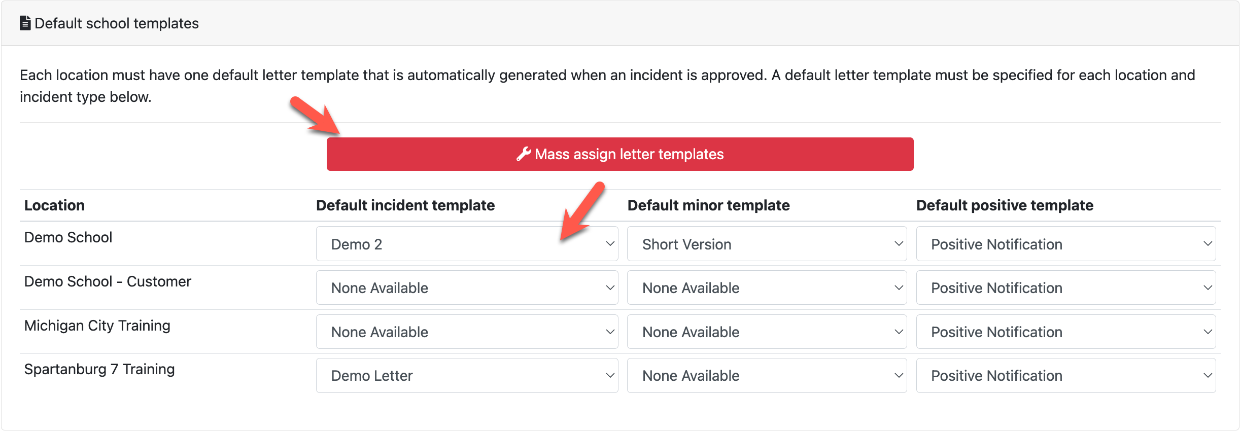Open Michigan City Training positive template dropdown
1240x432 pixels.
[1065, 332]
